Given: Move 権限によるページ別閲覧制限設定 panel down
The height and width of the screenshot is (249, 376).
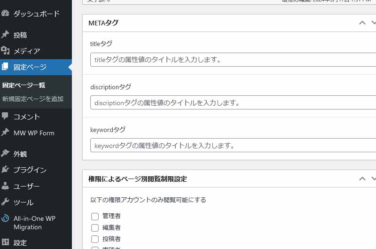Looking at the screenshot, I should [x=373, y=179].
